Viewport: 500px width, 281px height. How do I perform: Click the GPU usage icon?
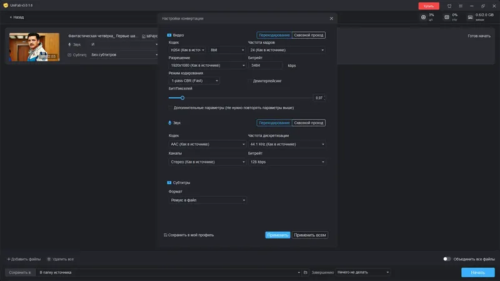pyautogui.click(x=447, y=17)
